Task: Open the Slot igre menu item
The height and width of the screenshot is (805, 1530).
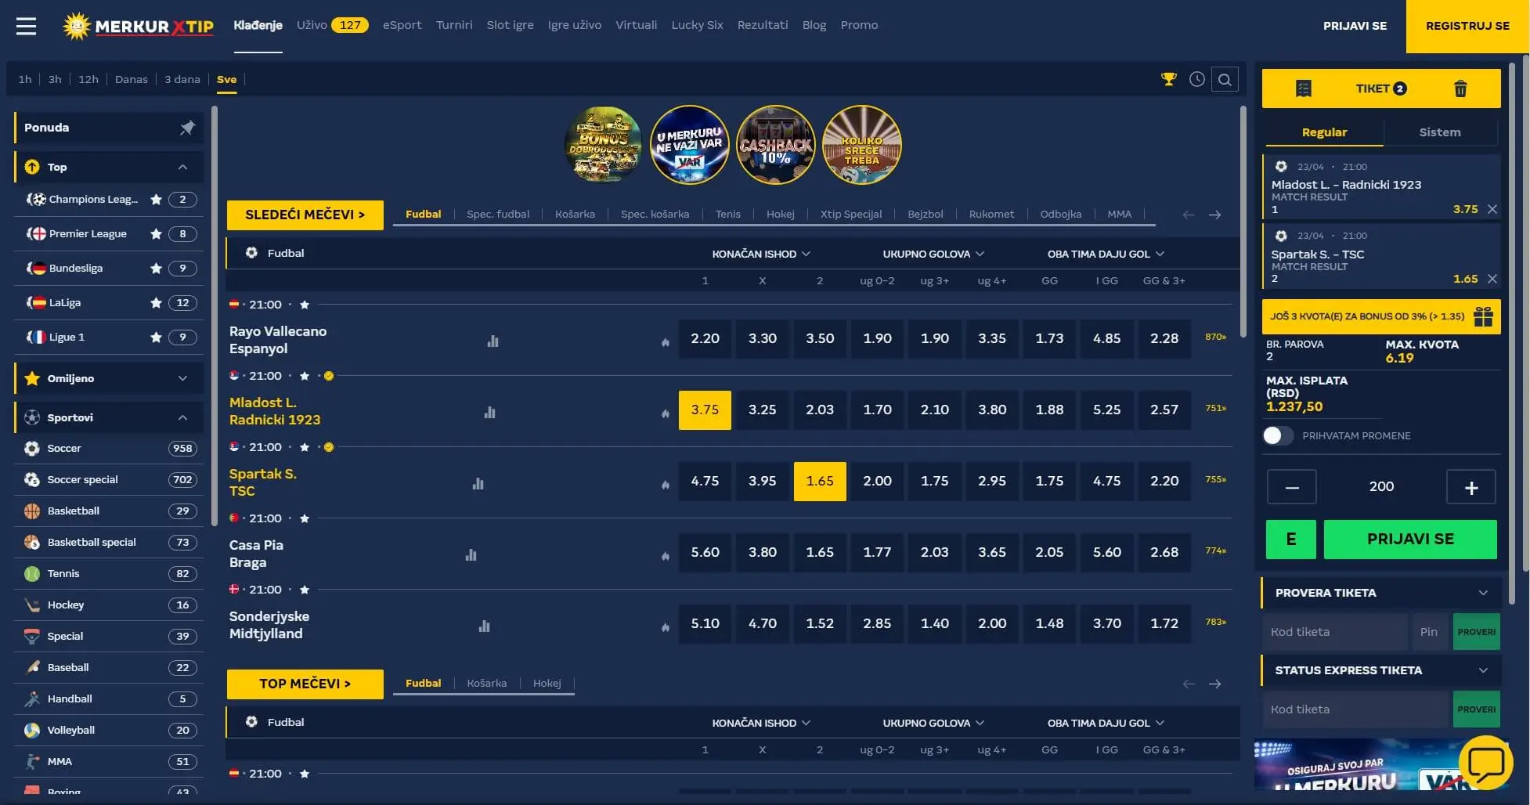Action: (510, 25)
